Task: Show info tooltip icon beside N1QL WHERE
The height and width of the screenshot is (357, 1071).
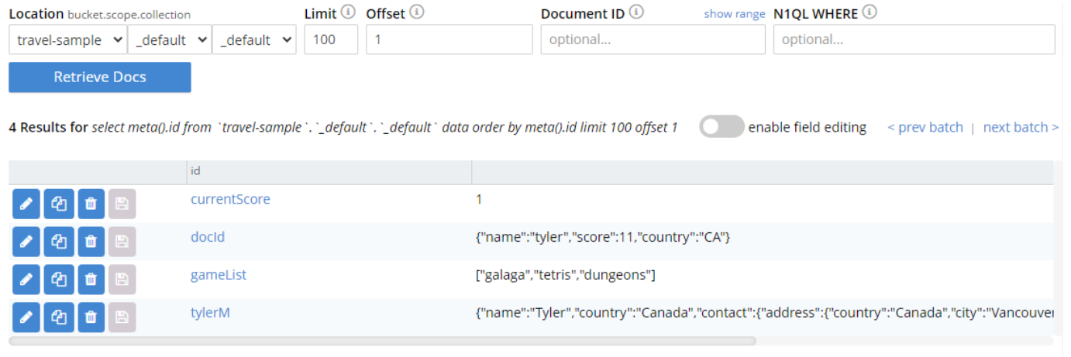Action: (869, 12)
